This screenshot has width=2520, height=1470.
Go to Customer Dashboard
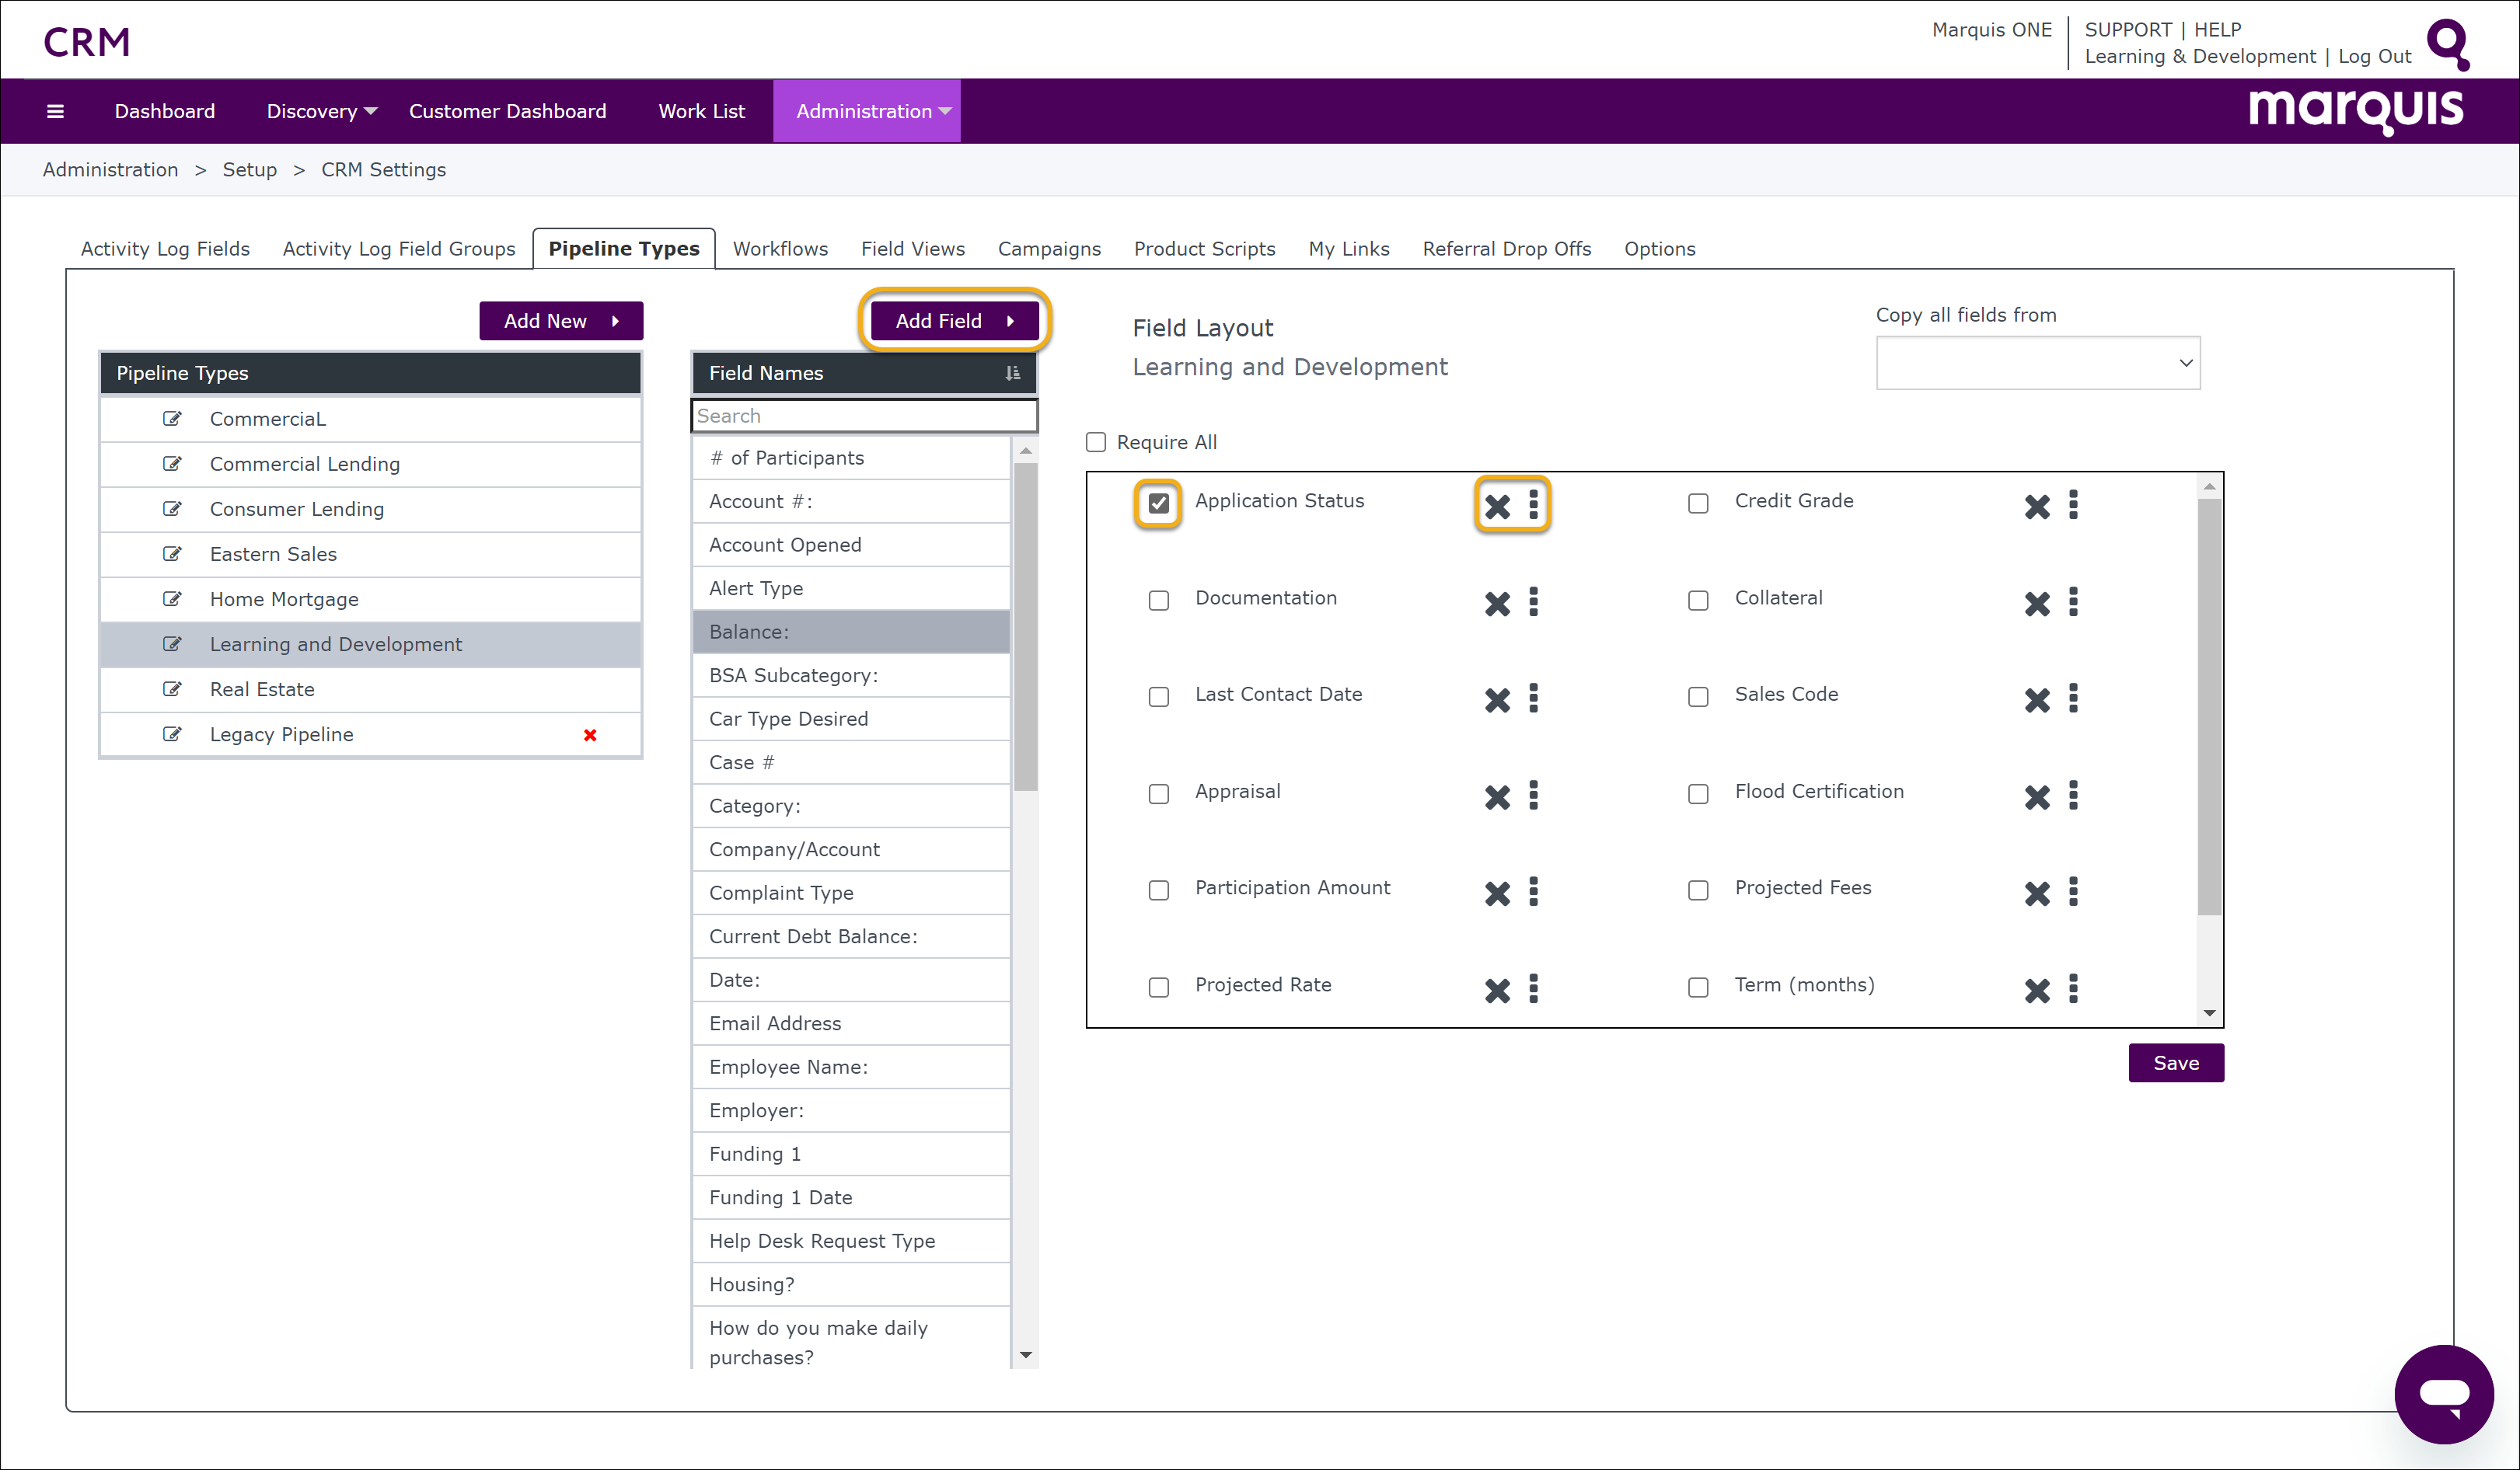[507, 111]
